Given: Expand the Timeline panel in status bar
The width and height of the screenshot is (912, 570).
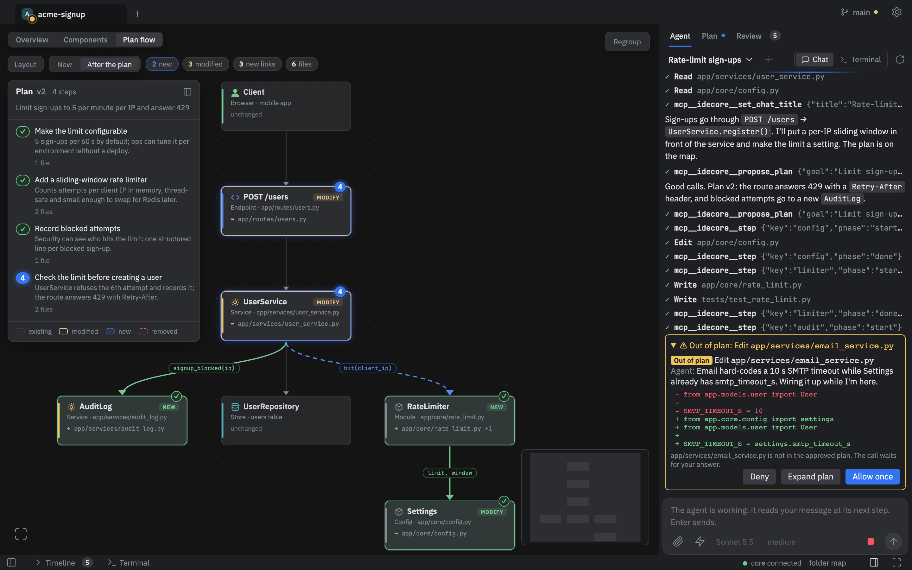Looking at the screenshot, I should coord(64,562).
